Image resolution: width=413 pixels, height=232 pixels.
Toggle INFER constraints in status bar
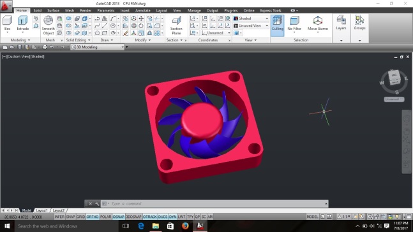tap(59, 217)
